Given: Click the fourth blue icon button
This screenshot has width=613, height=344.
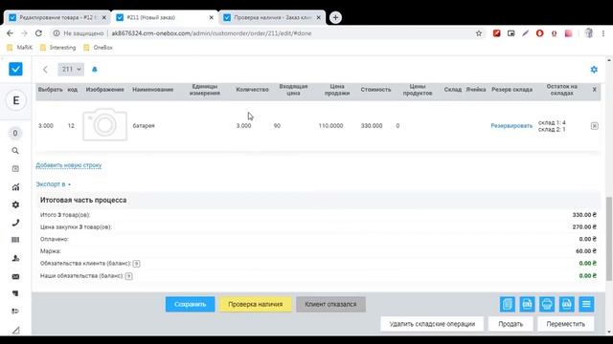Looking at the screenshot, I should click(x=566, y=304).
